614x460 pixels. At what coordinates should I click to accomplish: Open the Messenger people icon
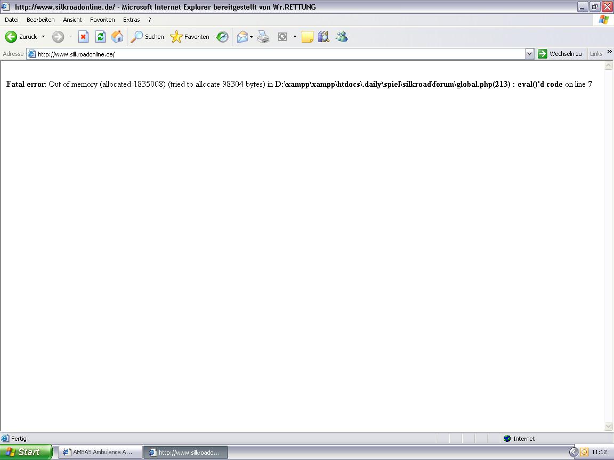[x=342, y=37]
